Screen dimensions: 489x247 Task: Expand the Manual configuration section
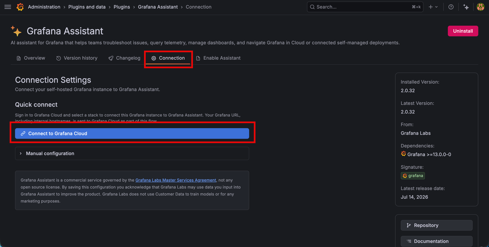(132, 153)
